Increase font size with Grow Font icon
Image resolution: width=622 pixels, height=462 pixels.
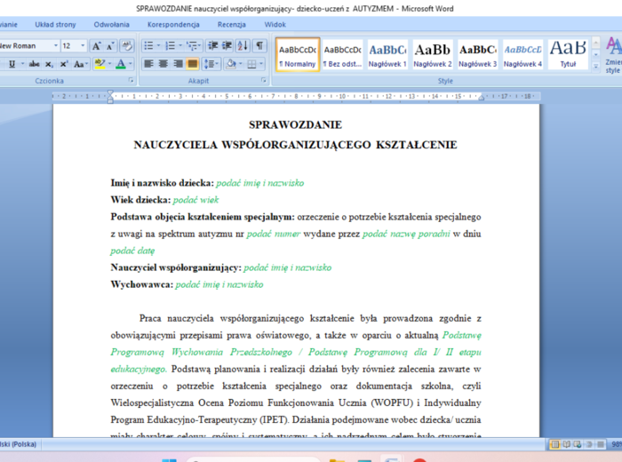point(96,46)
